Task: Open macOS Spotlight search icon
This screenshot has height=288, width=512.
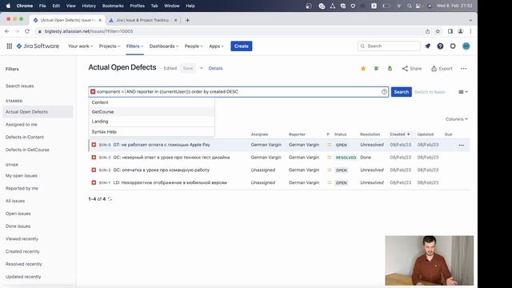Action: pos(409,6)
